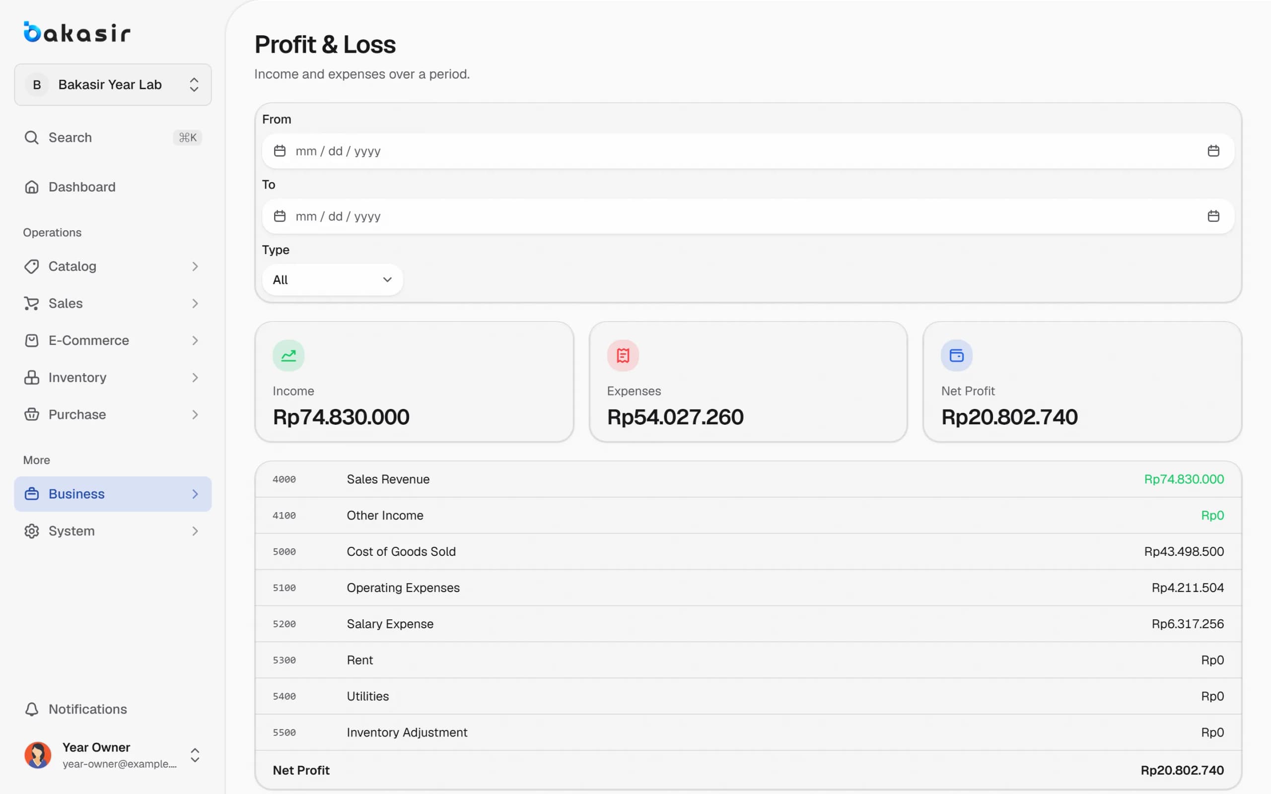Click the Business briefcase icon
This screenshot has width=1271, height=794.
coord(31,494)
